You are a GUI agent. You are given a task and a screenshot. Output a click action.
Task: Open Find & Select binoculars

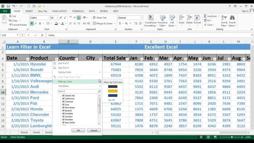232,21
